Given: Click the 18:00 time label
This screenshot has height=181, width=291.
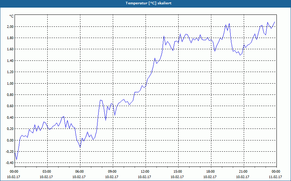Looking at the screenshot, I should (211, 172).
